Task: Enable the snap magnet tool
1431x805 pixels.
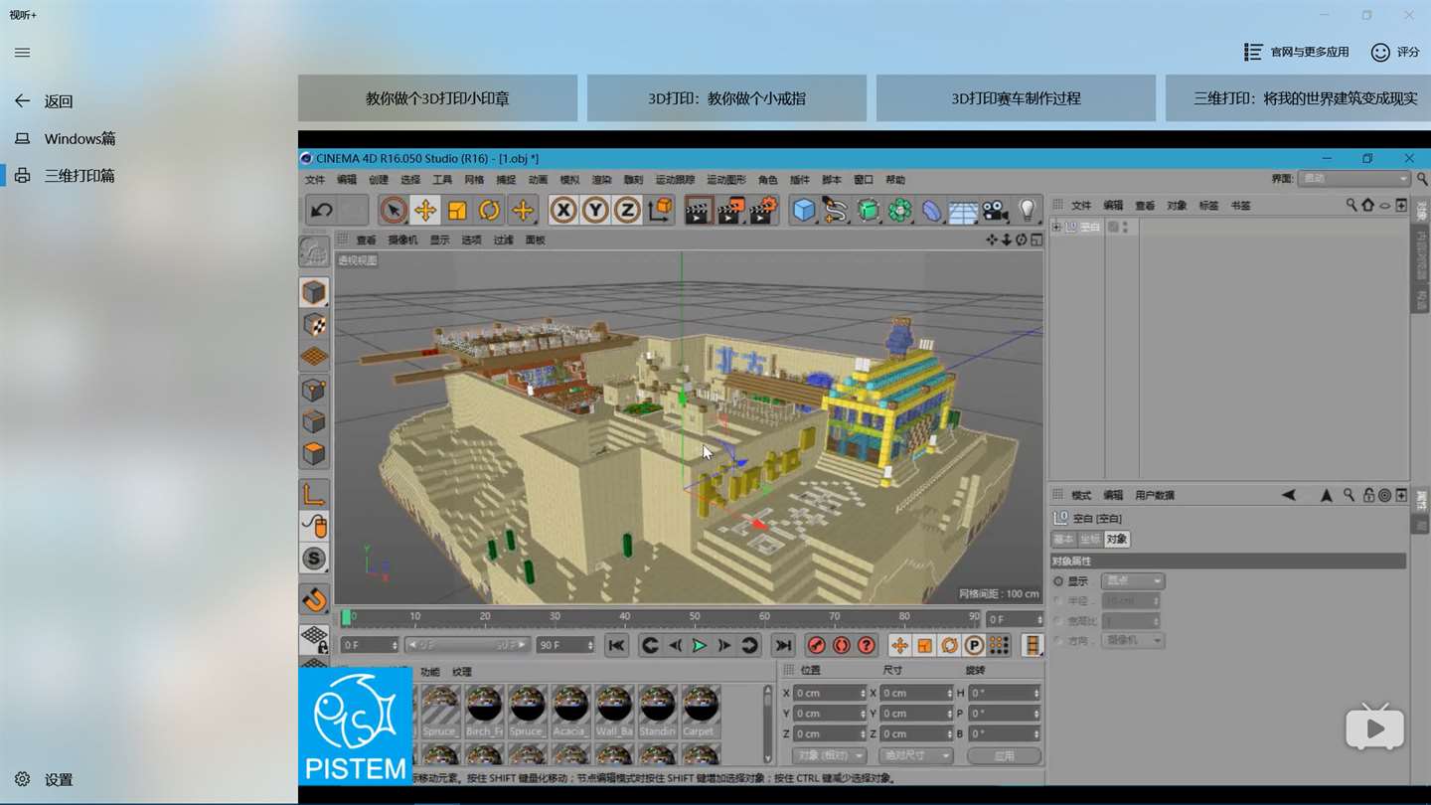Action: tap(314, 599)
